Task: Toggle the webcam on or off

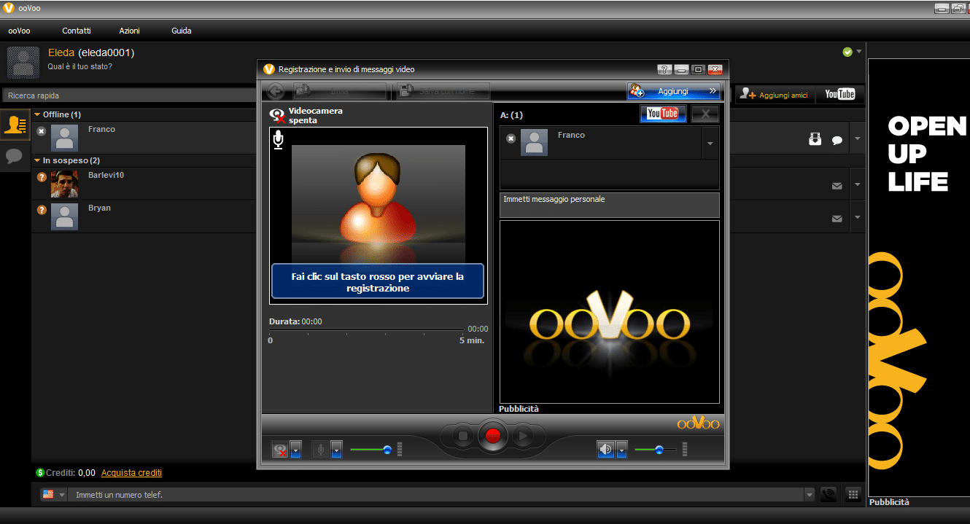Action: pyautogui.click(x=279, y=449)
